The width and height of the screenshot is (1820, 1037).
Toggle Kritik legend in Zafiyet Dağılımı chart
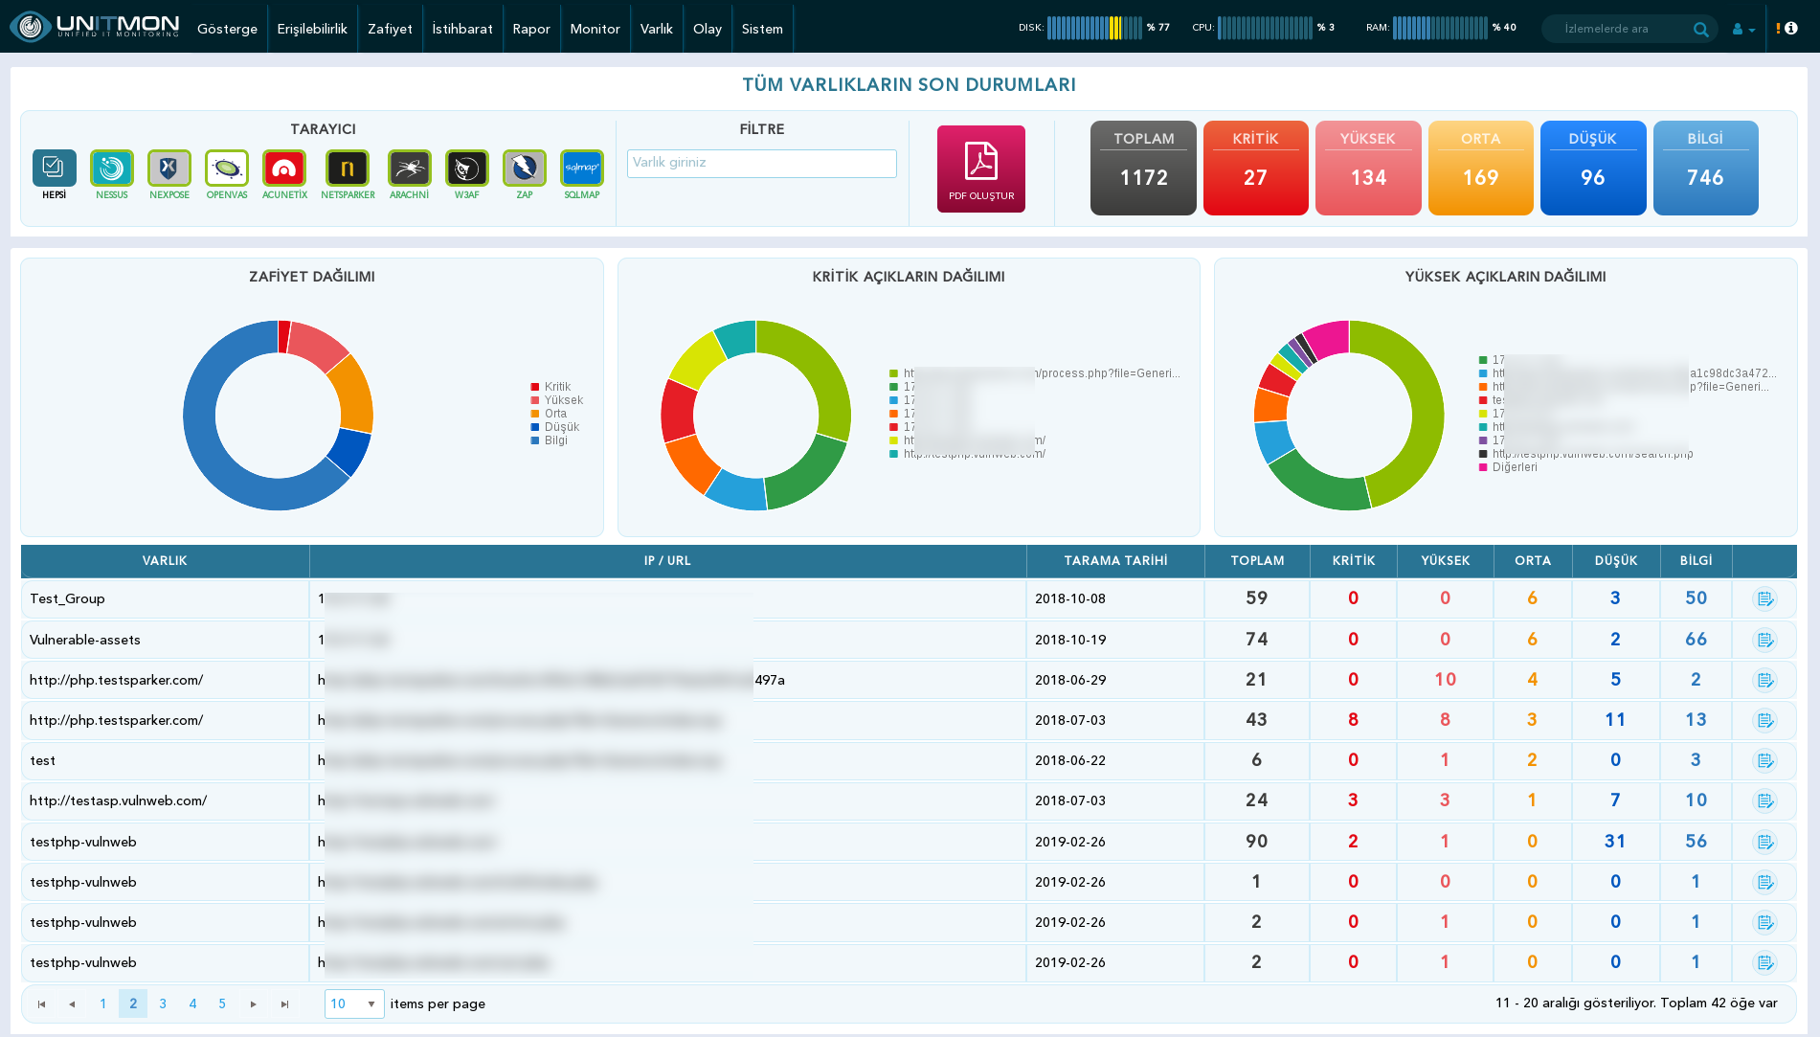point(550,387)
